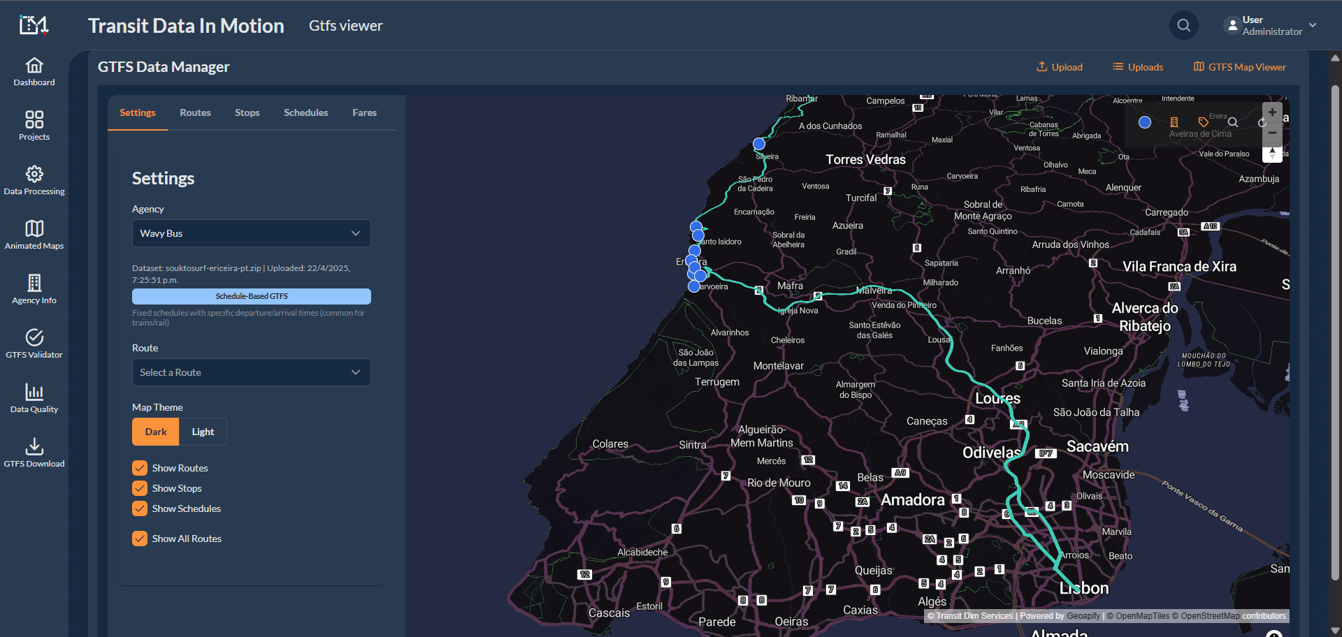The width and height of the screenshot is (1342, 637).
Task: Select the Projects icon in the sidebar
Action: 34,126
